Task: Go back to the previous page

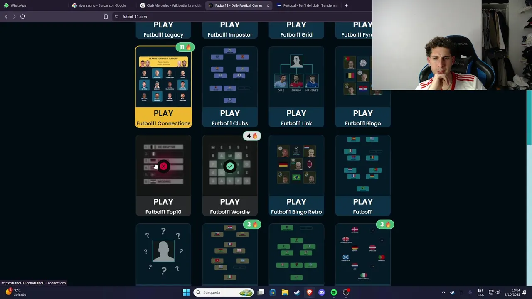Action: point(6,17)
